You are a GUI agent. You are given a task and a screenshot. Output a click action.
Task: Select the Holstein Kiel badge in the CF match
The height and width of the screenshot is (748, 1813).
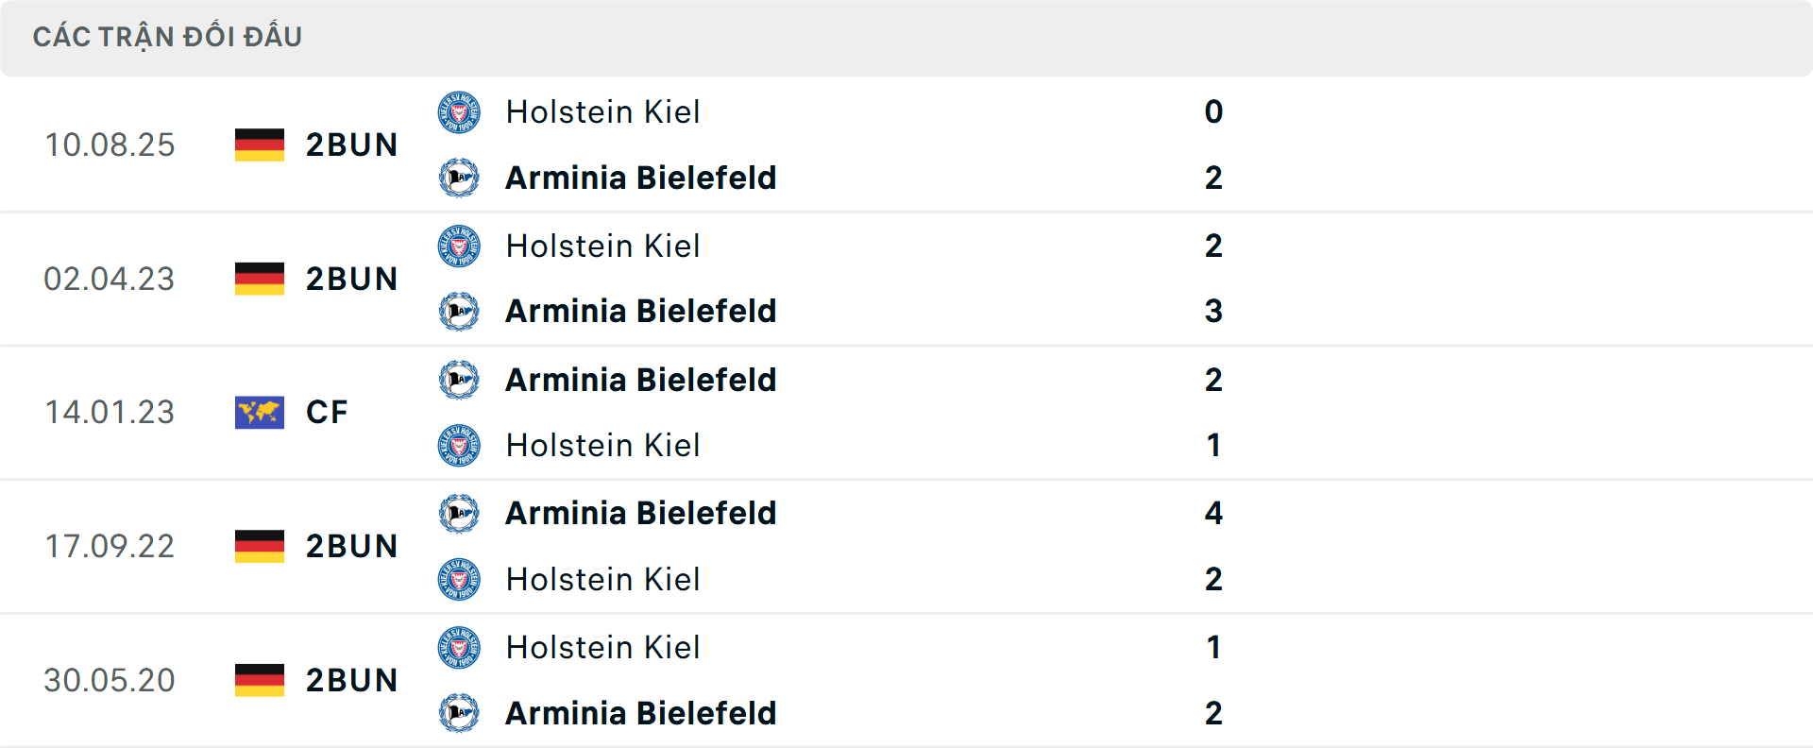[459, 446]
